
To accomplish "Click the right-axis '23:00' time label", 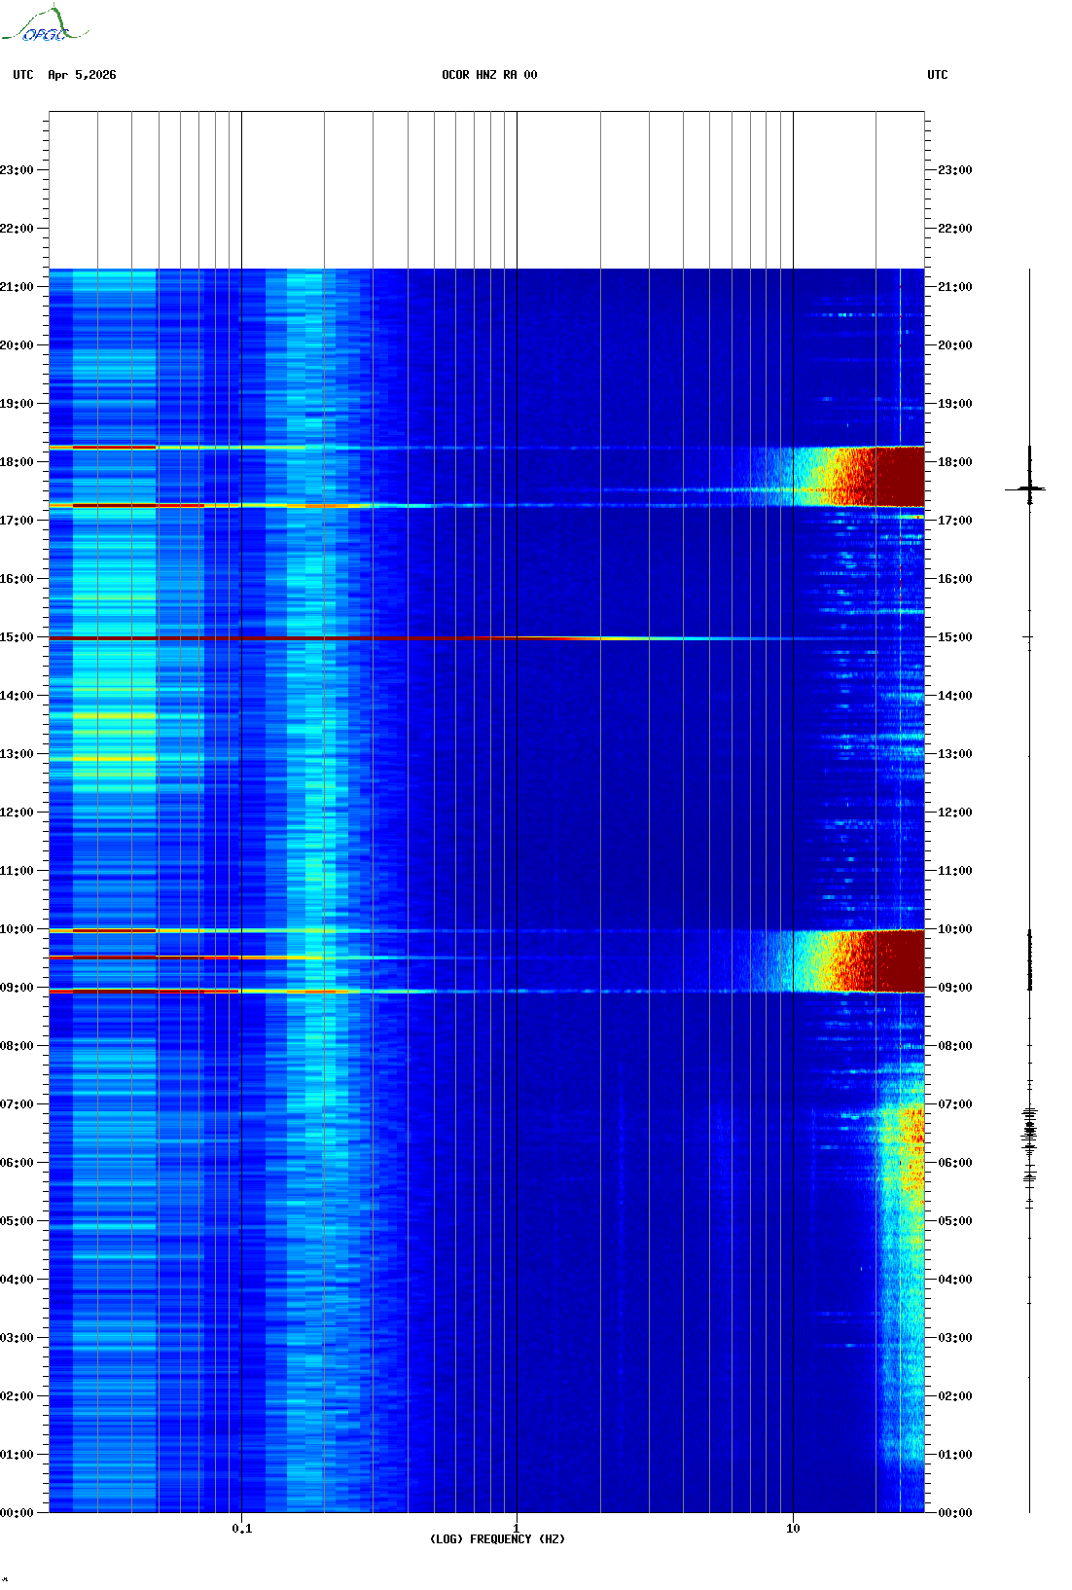I will [954, 170].
